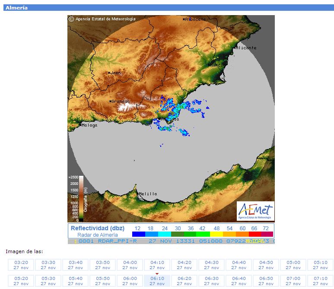Click the dark blue 12 dbz swatch

[x=138, y=234]
